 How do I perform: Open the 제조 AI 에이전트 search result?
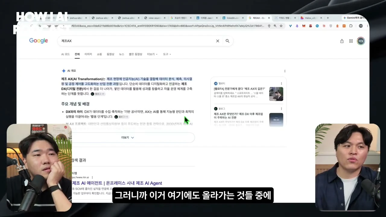pos(117,183)
